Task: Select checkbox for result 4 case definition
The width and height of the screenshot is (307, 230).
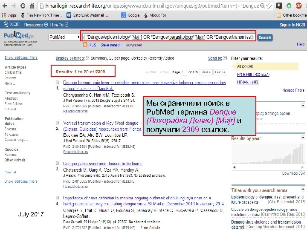Action: (57, 198)
